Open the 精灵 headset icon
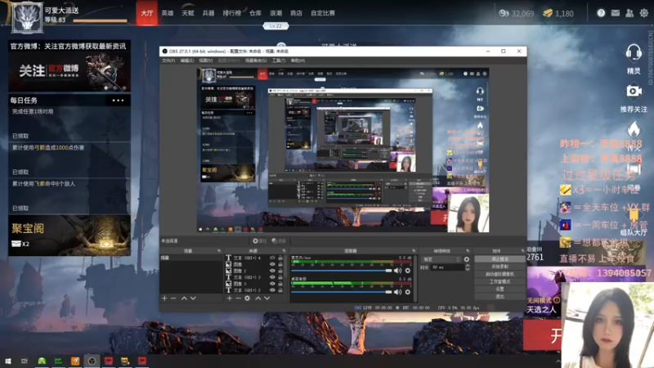This screenshot has height=368, width=654. pyautogui.click(x=634, y=53)
